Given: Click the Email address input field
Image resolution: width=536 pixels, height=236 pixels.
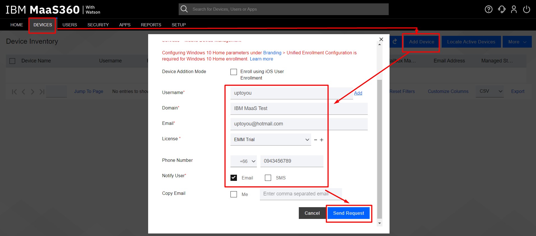Looking at the screenshot, I should click(299, 124).
